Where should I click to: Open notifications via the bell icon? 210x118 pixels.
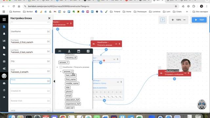[x=4, y=33]
